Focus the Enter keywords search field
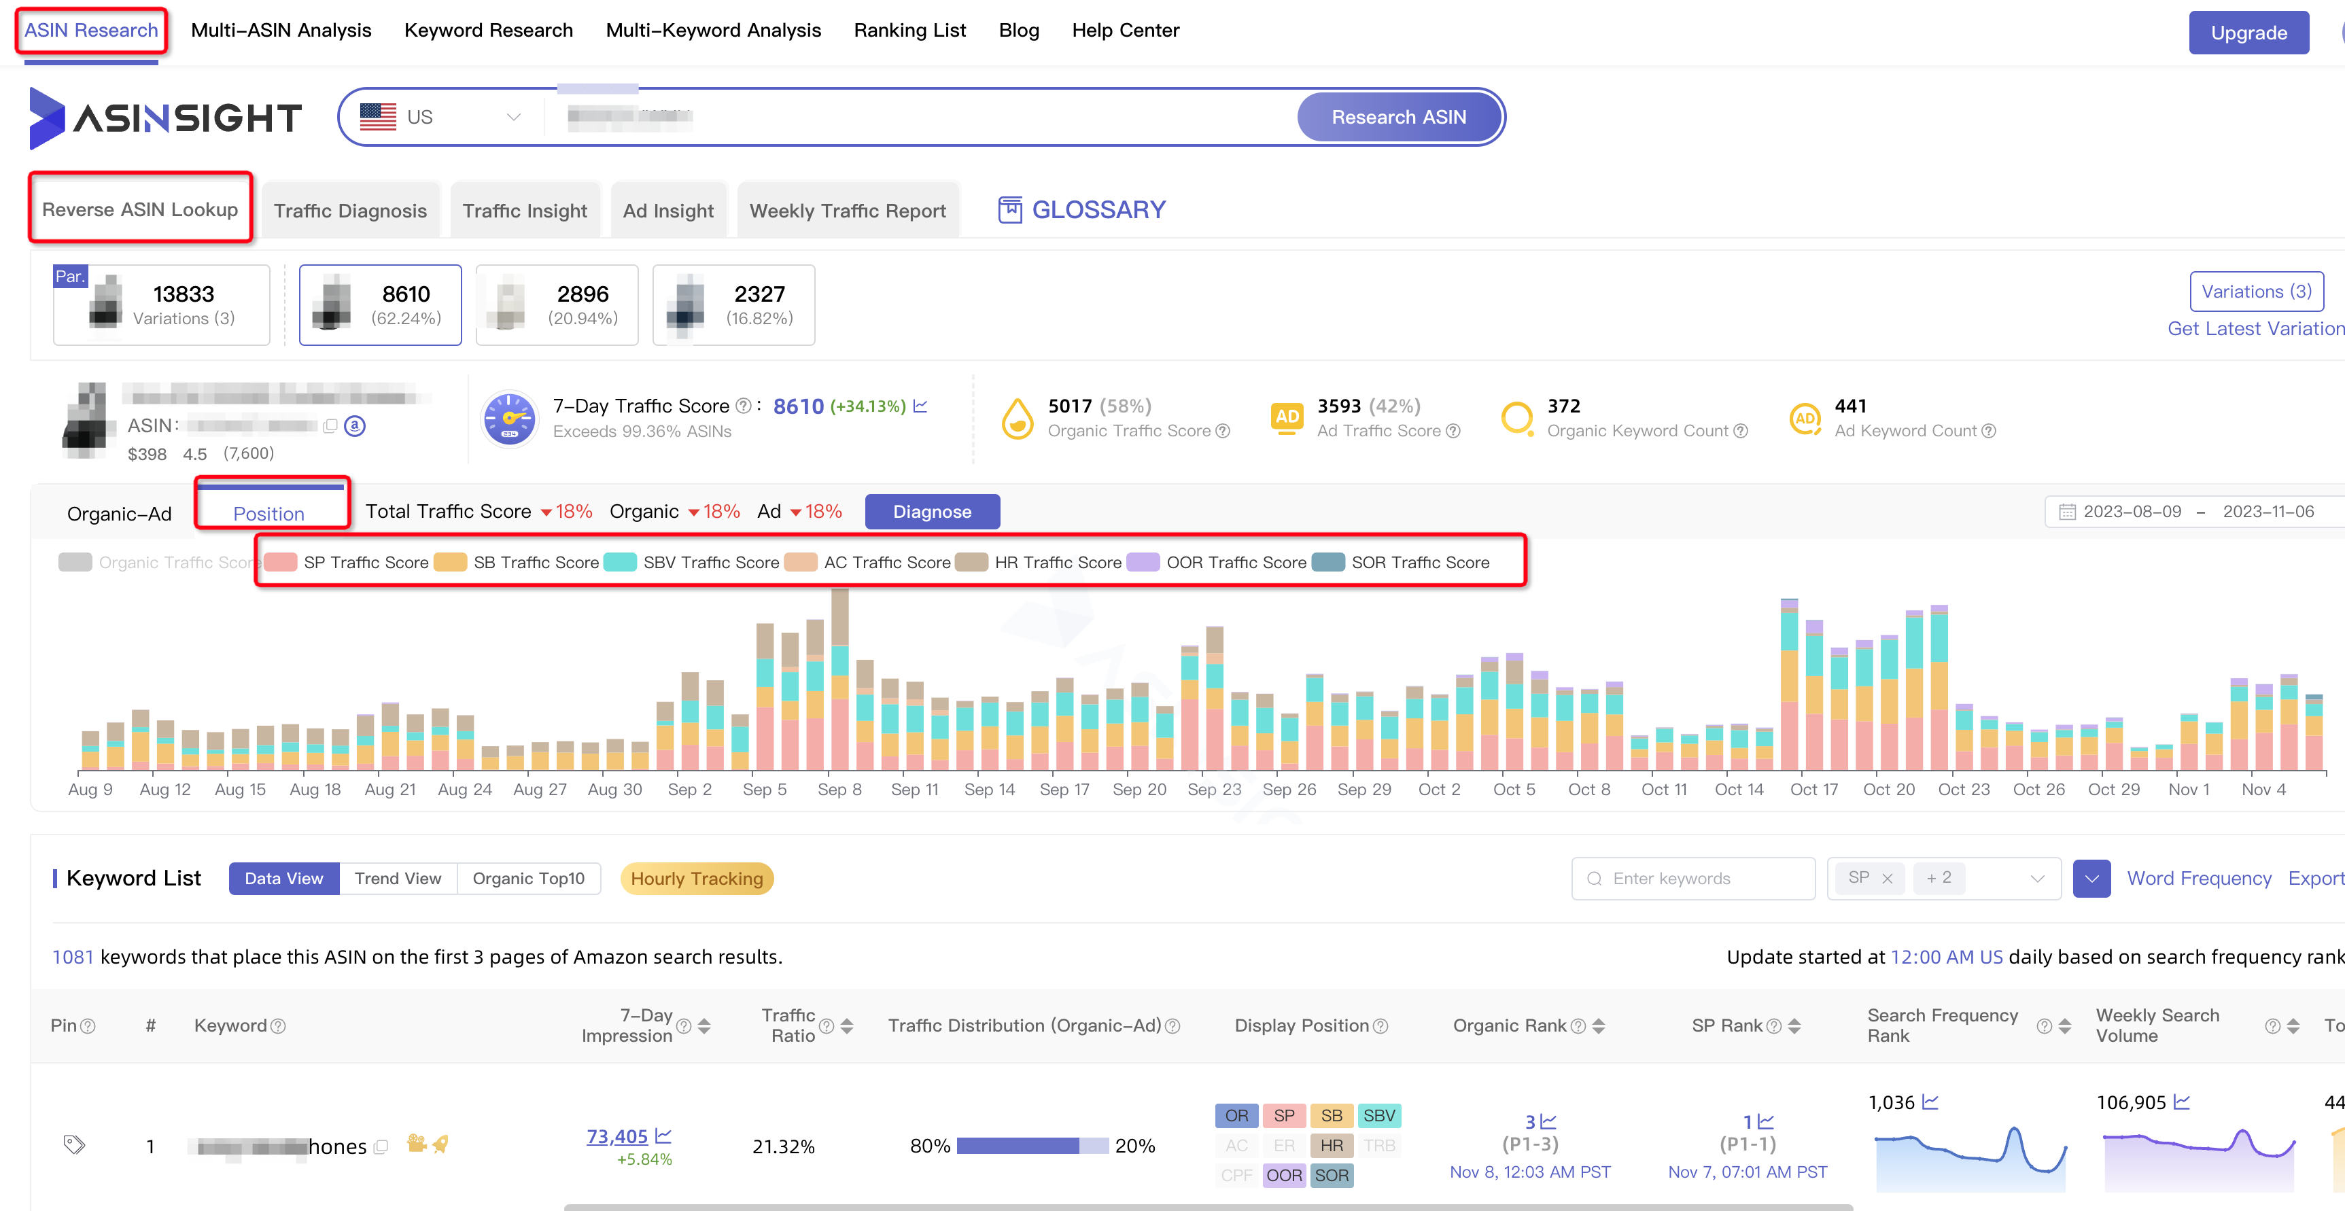This screenshot has width=2345, height=1211. (1692, 878)
